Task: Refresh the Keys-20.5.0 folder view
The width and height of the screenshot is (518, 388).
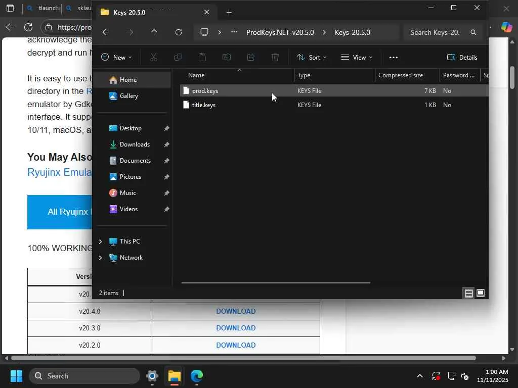Action: point(179,32)
